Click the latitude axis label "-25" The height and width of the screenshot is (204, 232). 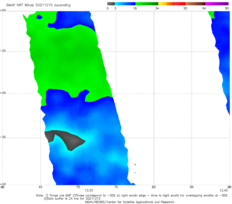(3, 51)
